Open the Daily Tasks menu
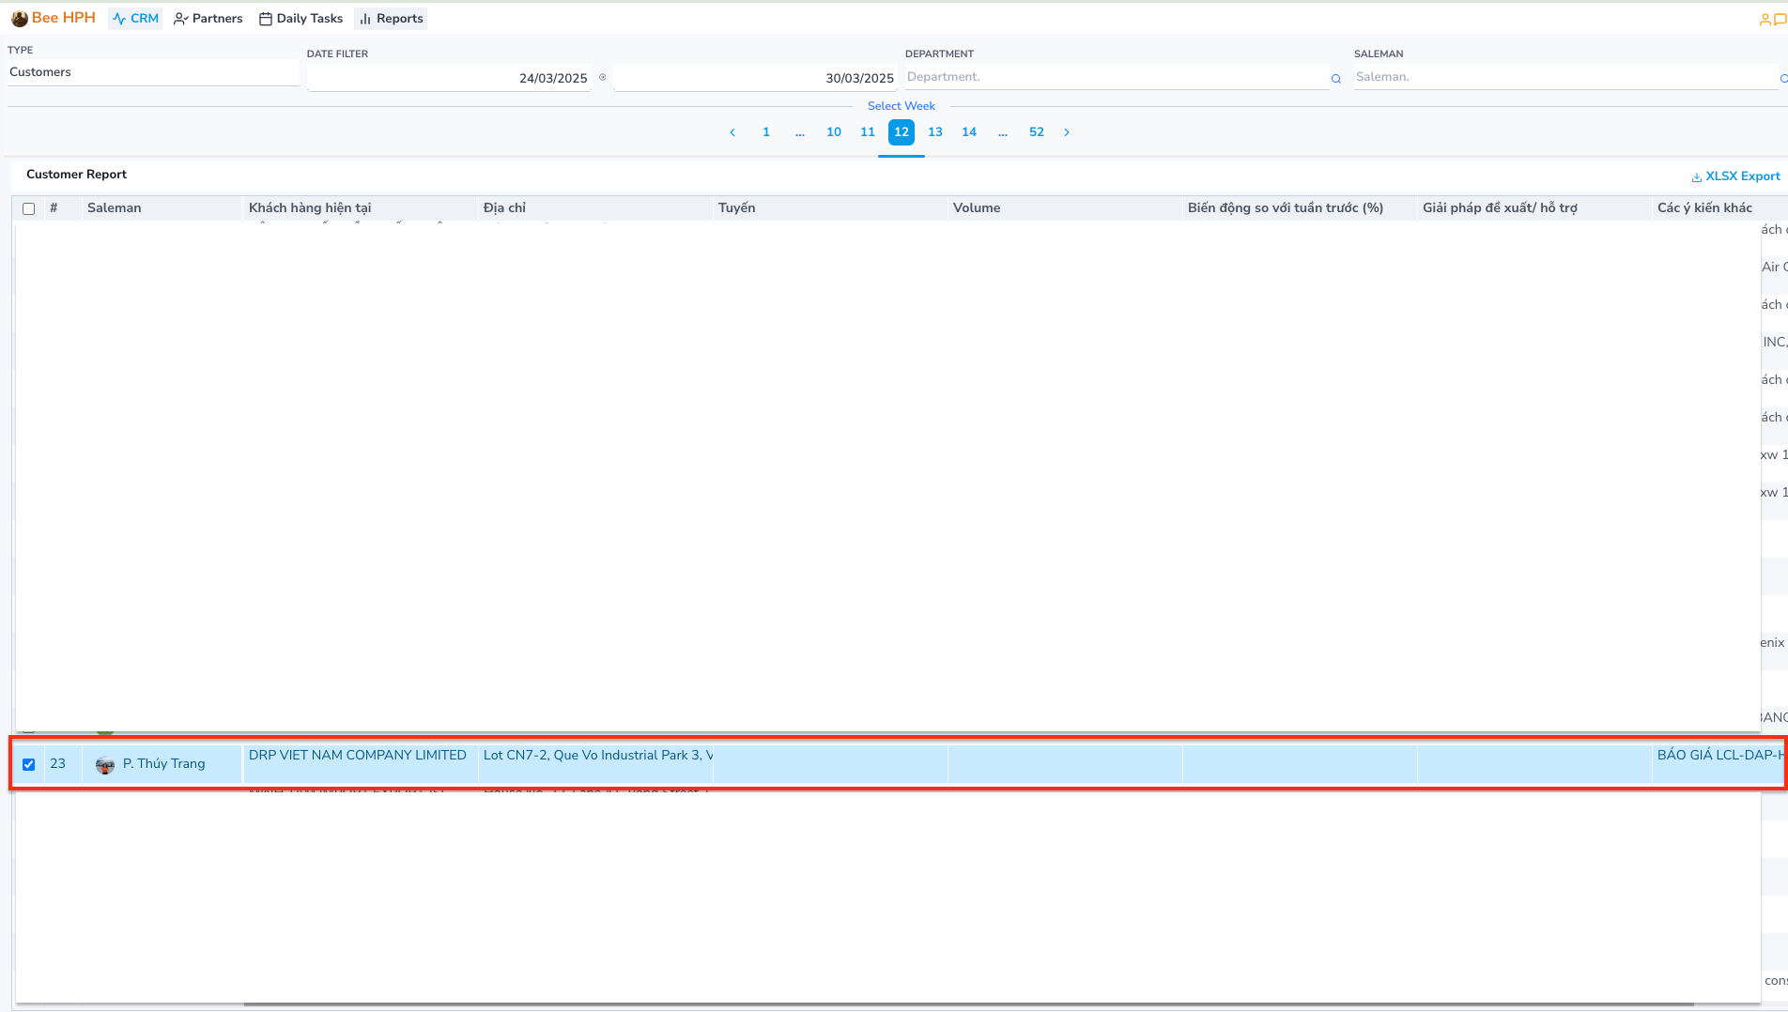Screen dimensions: 1788x1012 301,19
